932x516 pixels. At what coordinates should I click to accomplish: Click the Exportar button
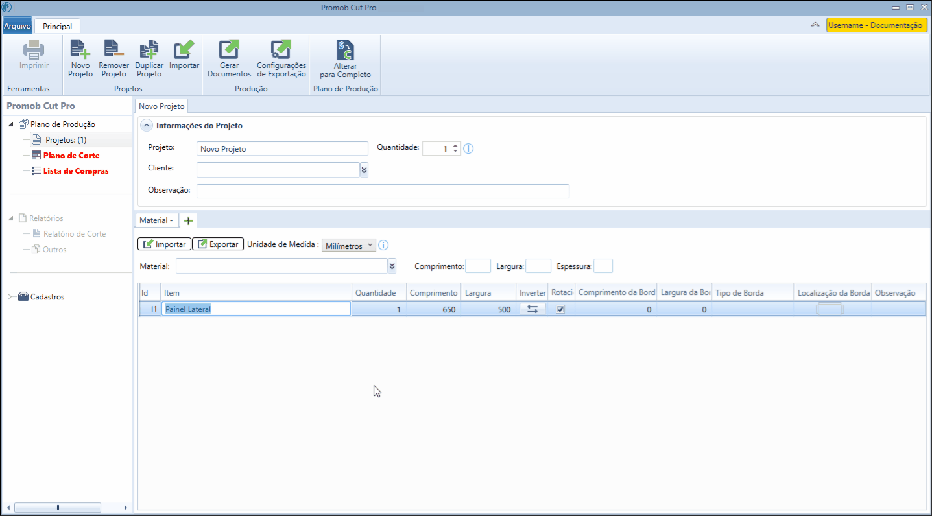pyautogui.click(x=218, y=244)
